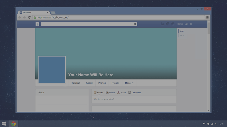The image size is (227, 127).
Task: Click the vertical scrollbar thumb
Action: click(x=209, y=29)
